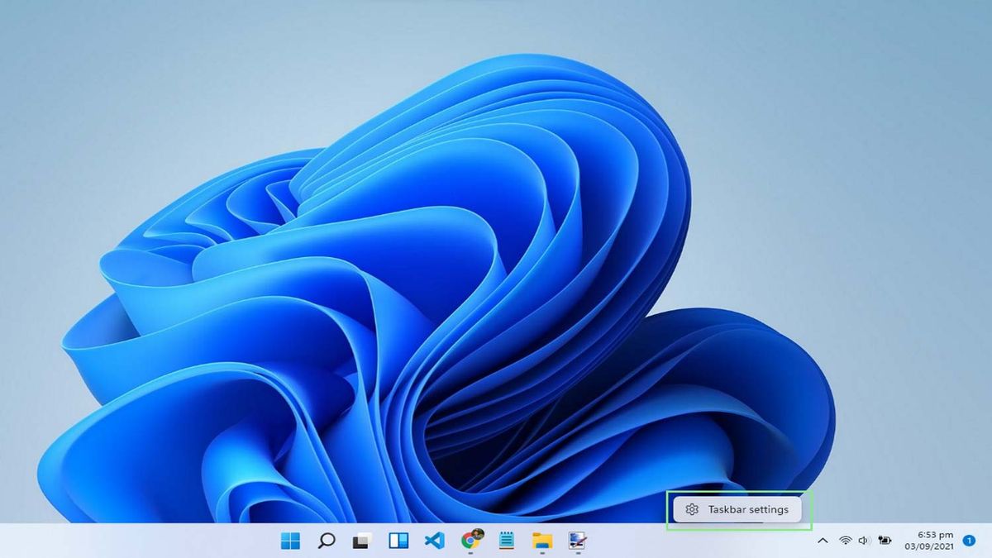The height and width of the screenshot is (558, 992).
Task: Click the Wi-Fi icon in the system tray
Action: point(845,541)
